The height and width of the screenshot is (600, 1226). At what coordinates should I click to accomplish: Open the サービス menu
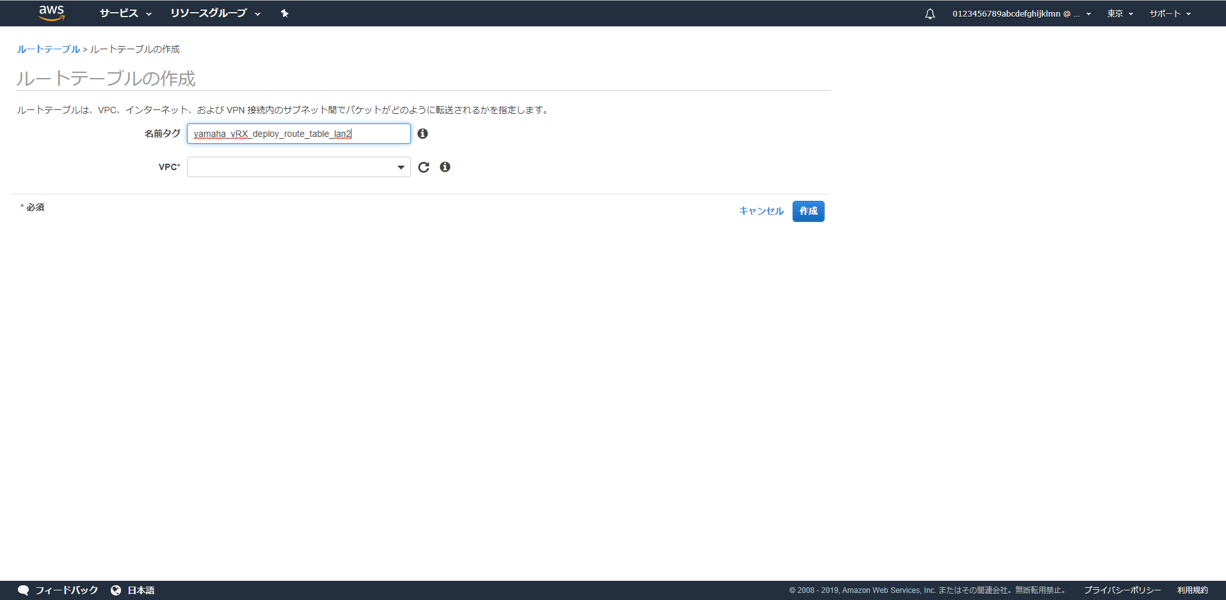click(x=125, y=13)
